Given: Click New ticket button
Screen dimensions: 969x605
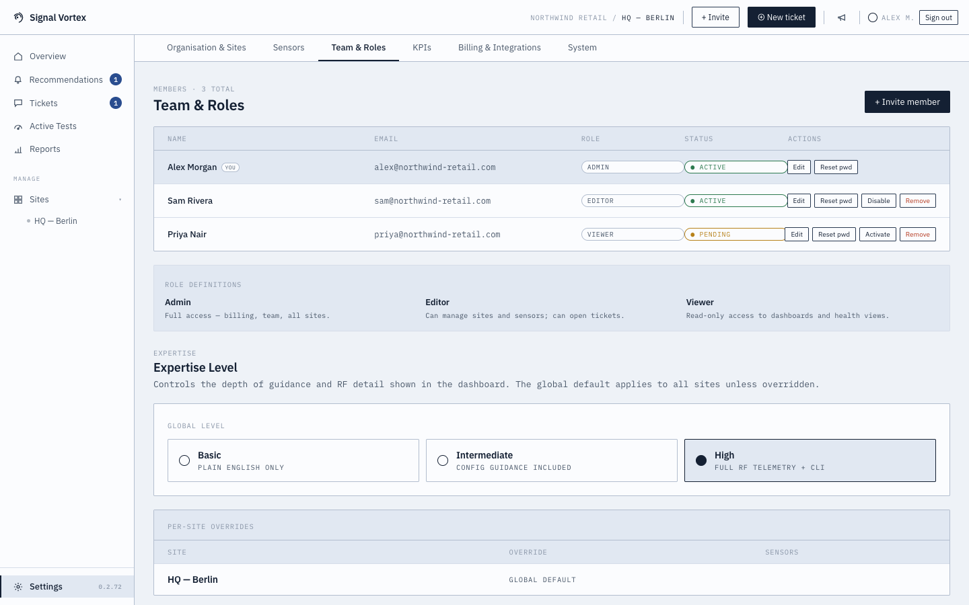Looking at the screenshot, I should (x=781, y=17).
